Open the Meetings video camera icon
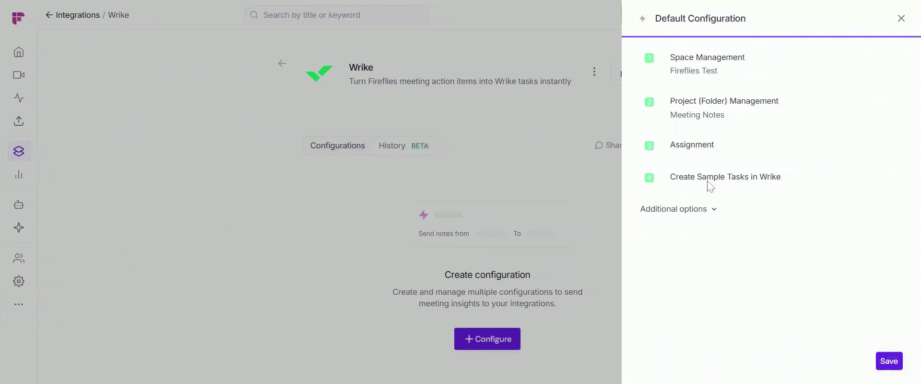The width and height of the screenshot is (921, 384). tap(19, 75)
